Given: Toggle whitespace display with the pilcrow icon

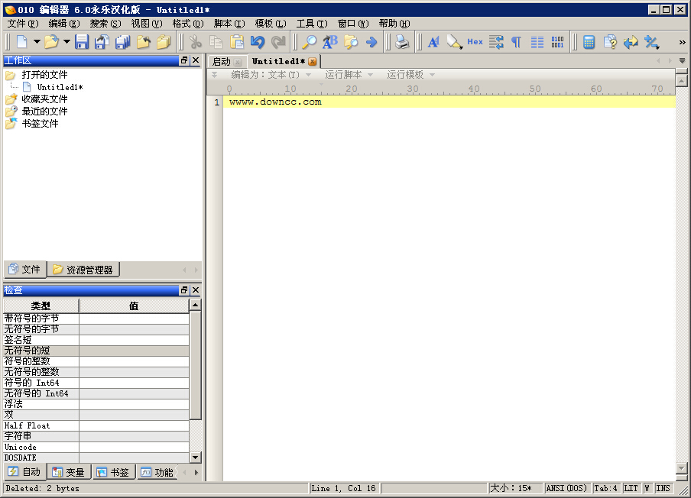Looking at the screenshot, I should [514, 42].
